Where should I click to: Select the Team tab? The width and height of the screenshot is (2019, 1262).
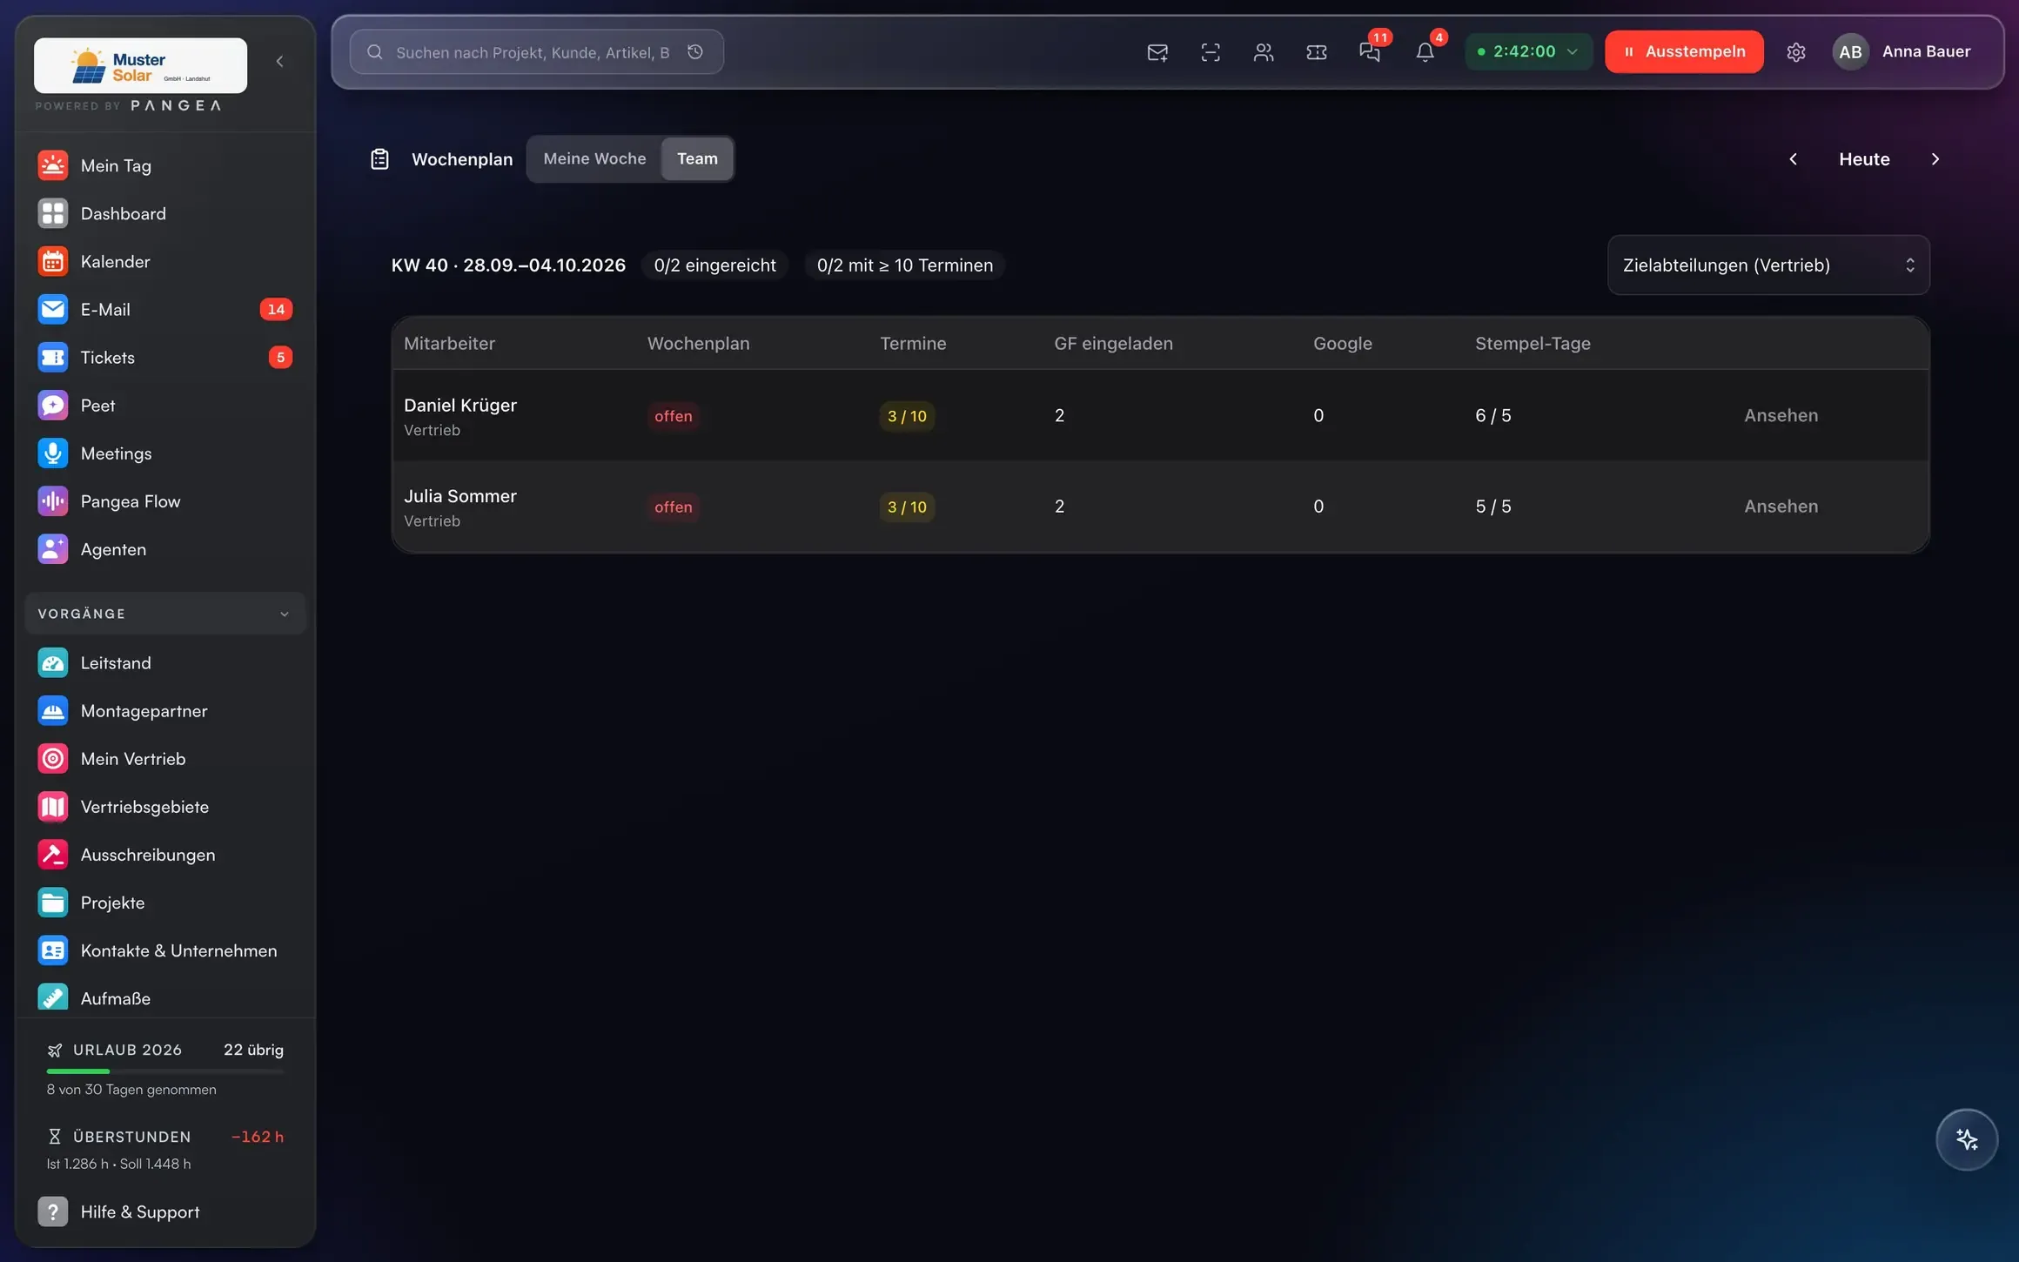click(x=697, y=158)
